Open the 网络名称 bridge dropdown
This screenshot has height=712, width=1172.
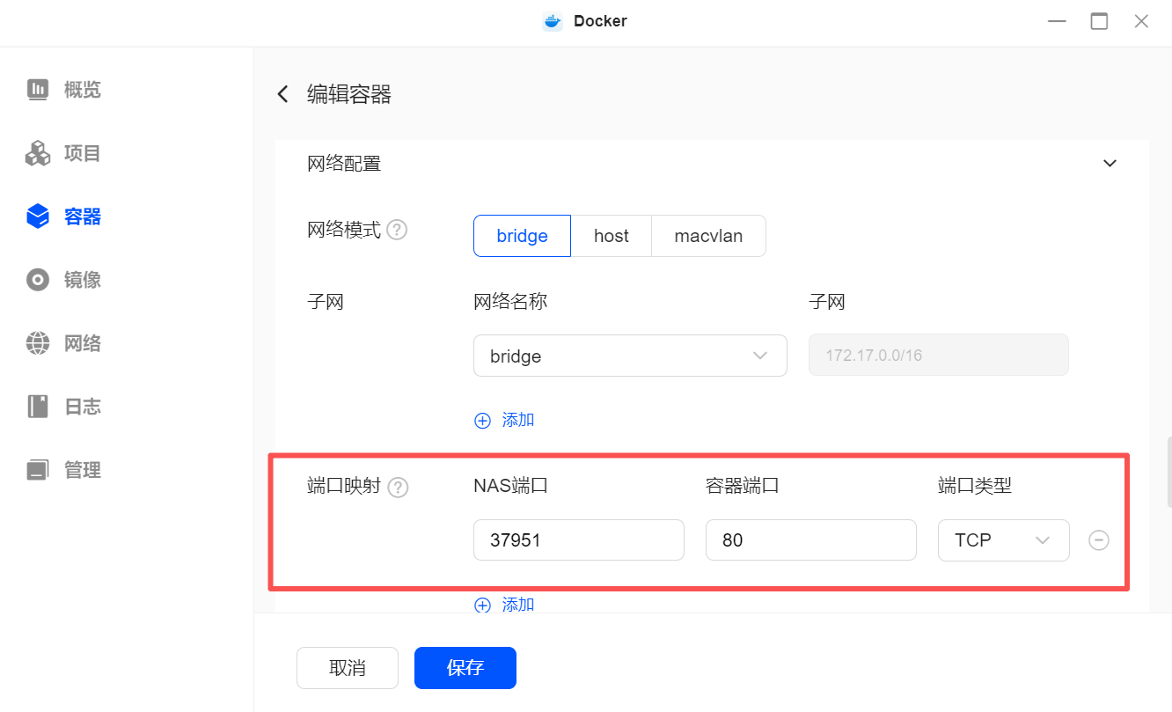[x=630, y=356]
